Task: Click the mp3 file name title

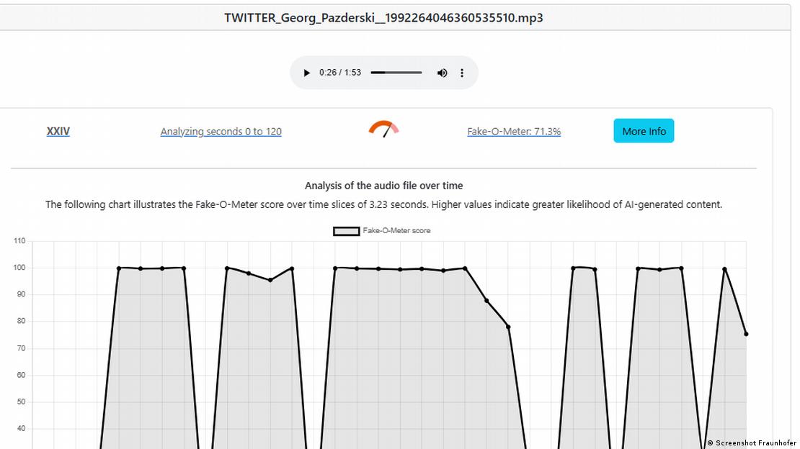Action: click(x=383, y=17)
